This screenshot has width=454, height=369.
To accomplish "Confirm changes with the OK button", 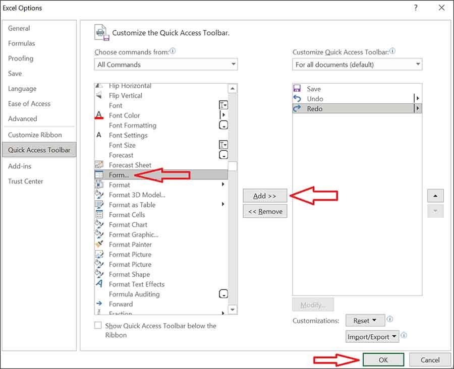I will 383,360.
